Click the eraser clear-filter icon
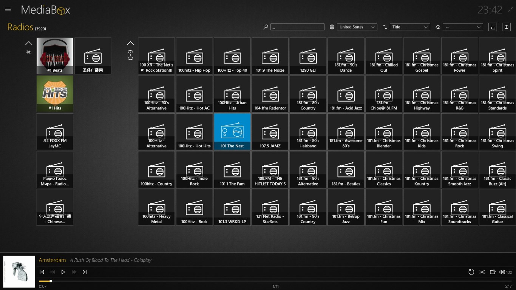The image size is (516, 290). [438, 27]
